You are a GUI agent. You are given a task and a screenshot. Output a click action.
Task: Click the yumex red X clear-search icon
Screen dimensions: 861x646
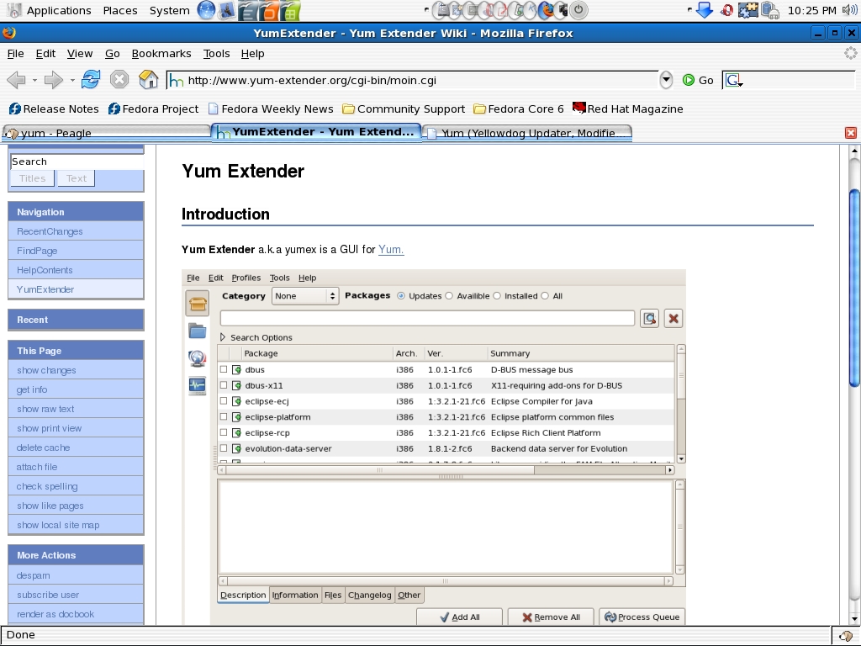[673, 319]
